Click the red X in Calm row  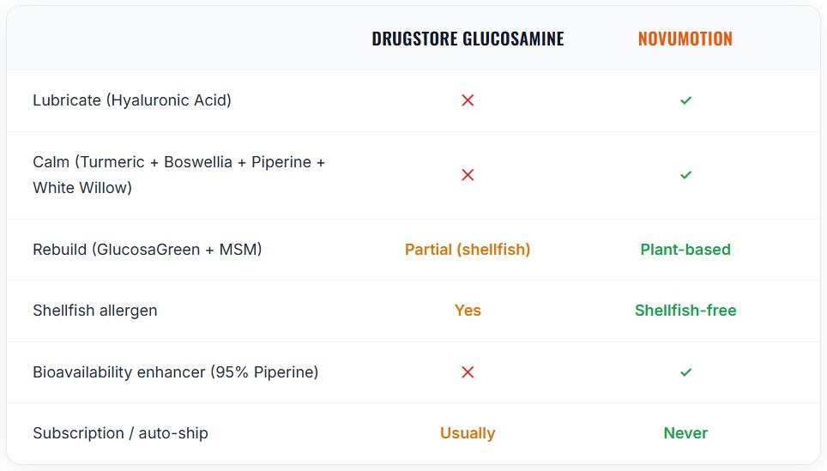[468, 175]
